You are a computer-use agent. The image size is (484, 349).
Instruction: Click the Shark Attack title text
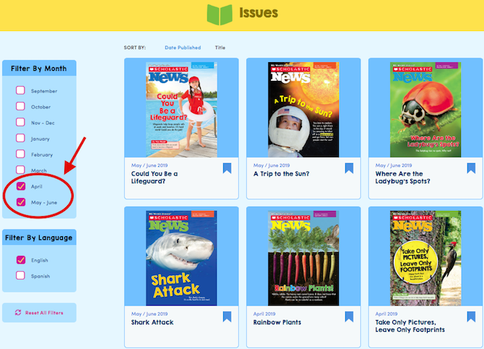152,322
